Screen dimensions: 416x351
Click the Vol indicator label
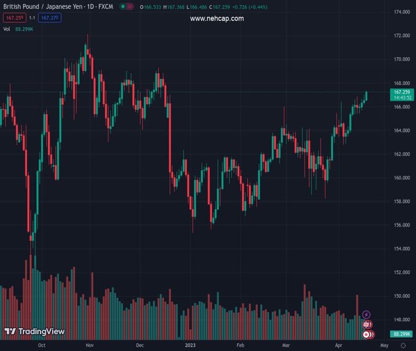pos(7,29)
